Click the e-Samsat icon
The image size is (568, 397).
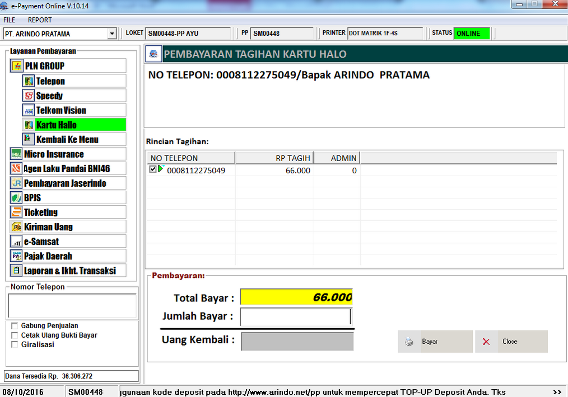[16, 242]
